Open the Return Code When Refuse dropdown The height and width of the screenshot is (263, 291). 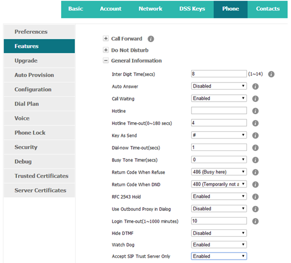click(x=219, y=172)
